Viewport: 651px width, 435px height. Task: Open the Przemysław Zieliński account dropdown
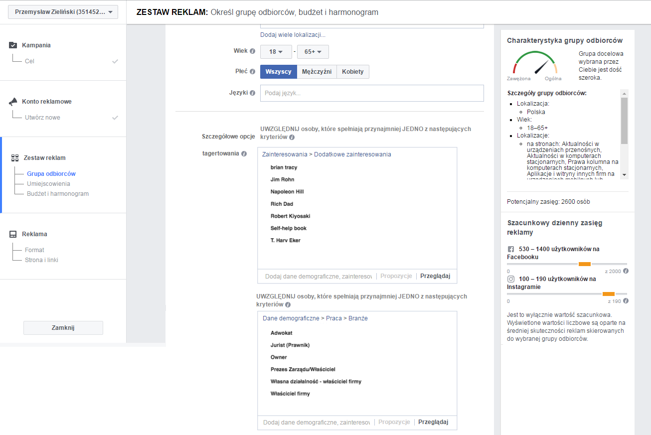tap(63, 11)
